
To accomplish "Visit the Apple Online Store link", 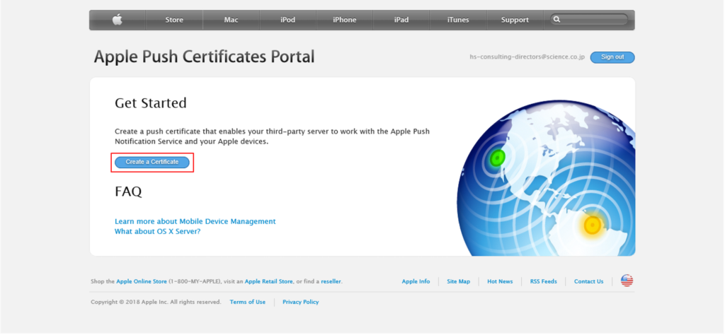I will click(142, 281).
